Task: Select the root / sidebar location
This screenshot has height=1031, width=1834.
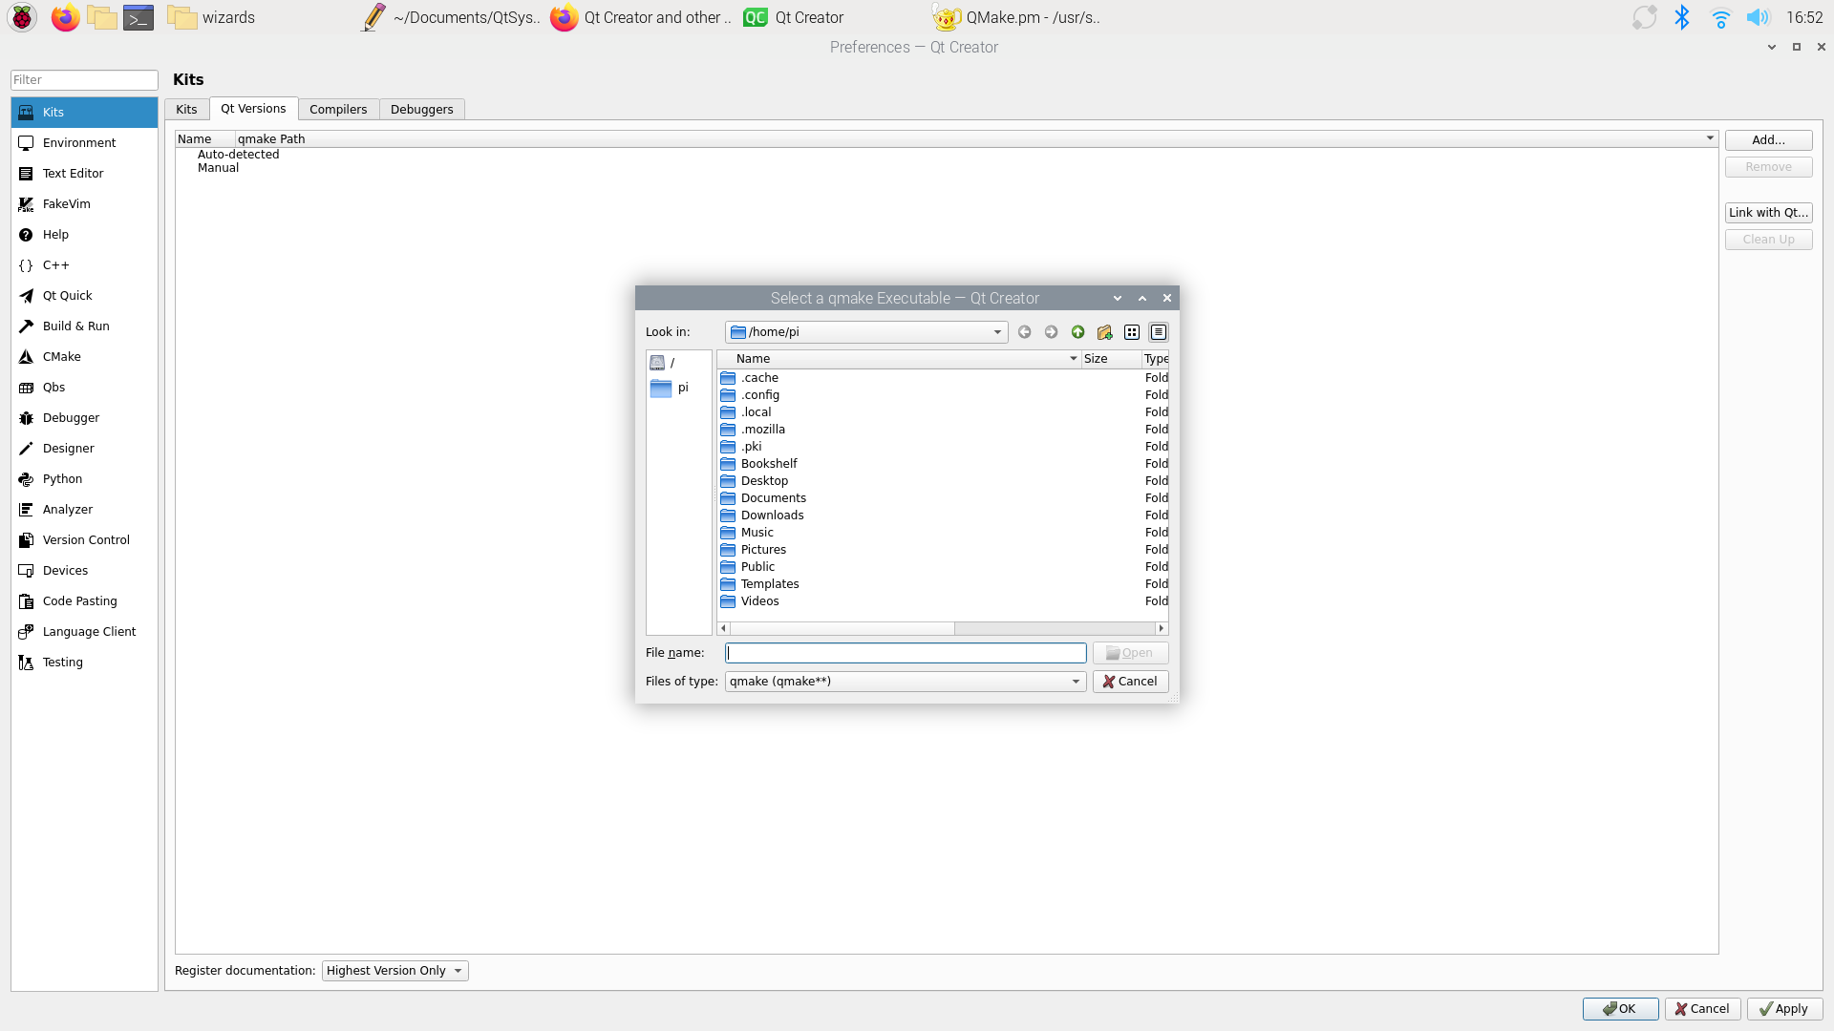Action: pos(679,363)
